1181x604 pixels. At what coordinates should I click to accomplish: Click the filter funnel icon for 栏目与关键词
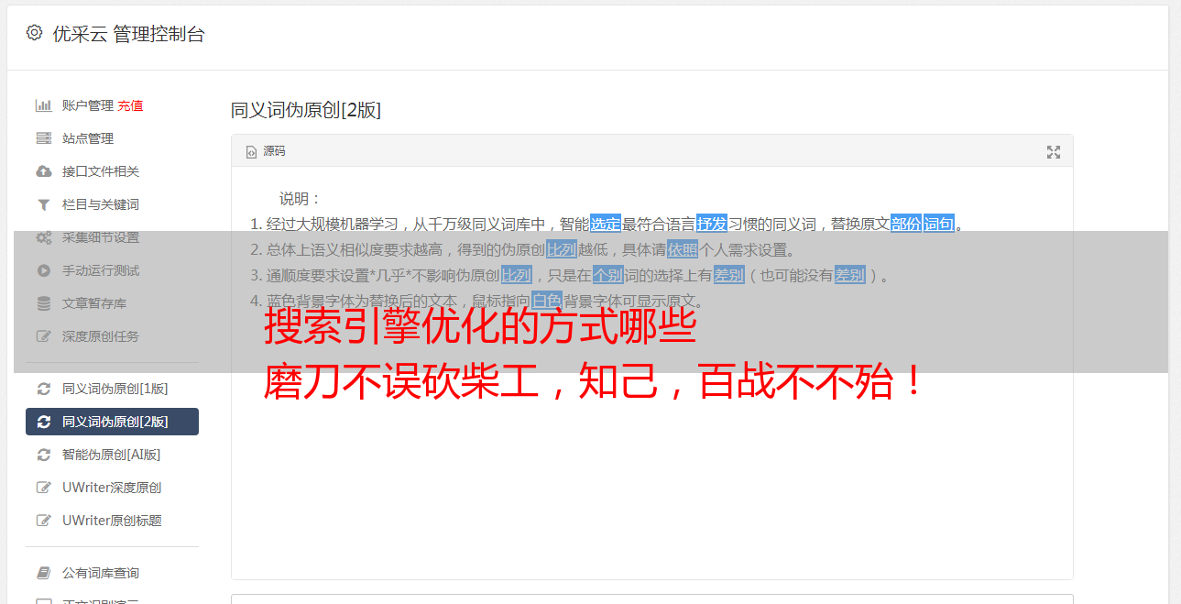click(x=43, y=204)
